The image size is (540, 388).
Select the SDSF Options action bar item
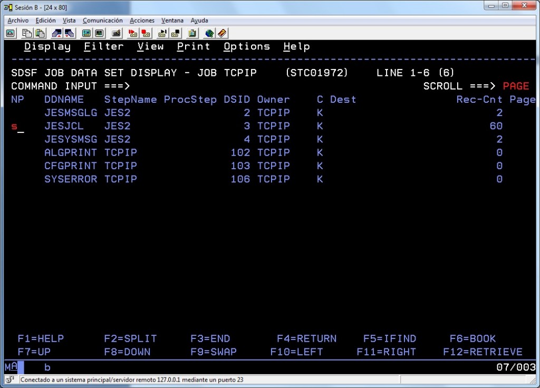tap(247, 46)
